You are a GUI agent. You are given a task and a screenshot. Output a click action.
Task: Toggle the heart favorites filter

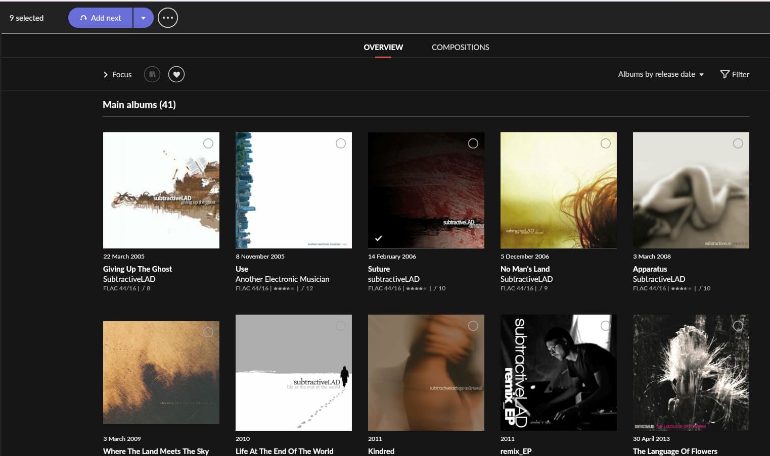(176, 74)
